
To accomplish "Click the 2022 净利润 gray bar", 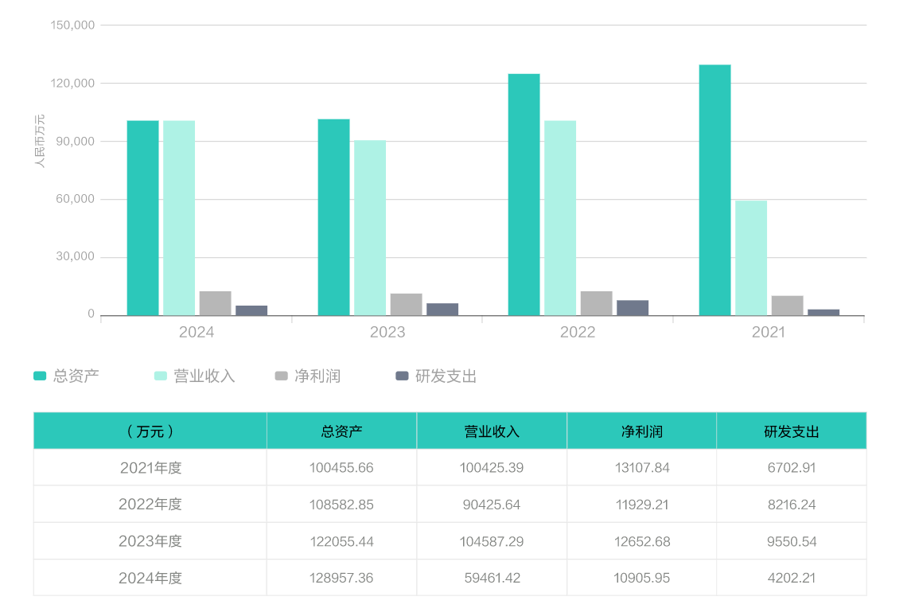I will pos(597,303).
